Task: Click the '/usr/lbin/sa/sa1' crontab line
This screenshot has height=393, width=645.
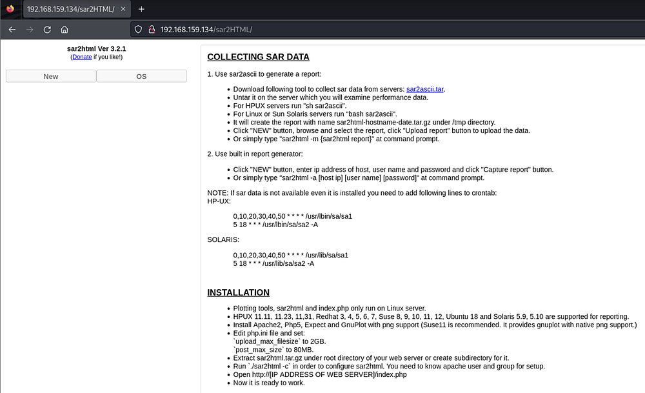Action: click(292, 216)
